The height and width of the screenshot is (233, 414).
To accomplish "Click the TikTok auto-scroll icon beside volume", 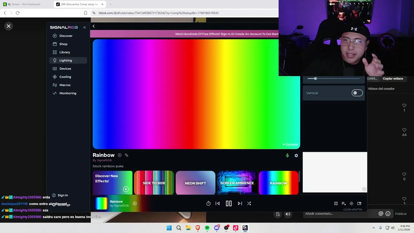I will 278,214.
